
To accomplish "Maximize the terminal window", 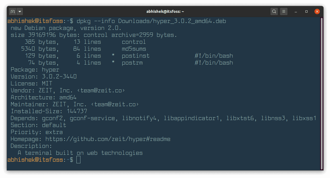I will tap(306, 11).
